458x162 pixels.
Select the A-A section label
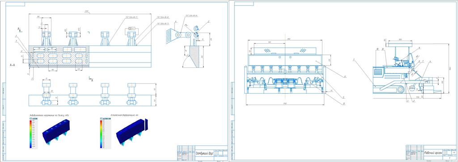coord(13,65)
